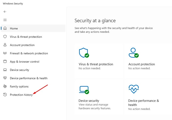This screenshot has height=120, width=172.
Task: Click the Home house icon
Action: click(x=5, y=28)
